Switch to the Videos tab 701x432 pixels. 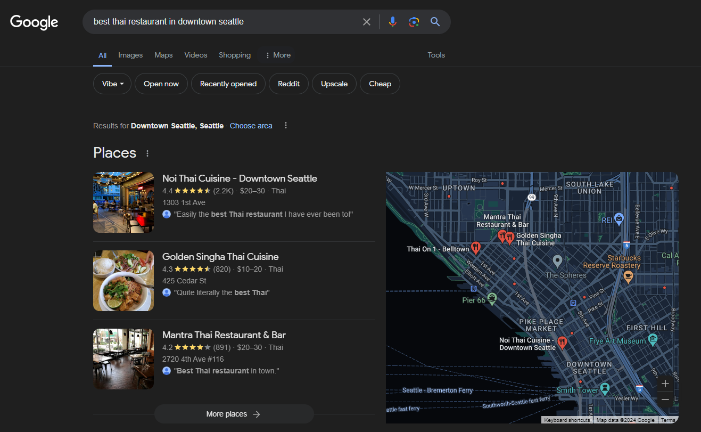point(196,55)
